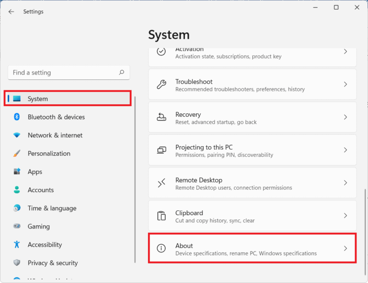Click the Bluetooth icon in sidebar
Screen dimensions: 368x283
tap(17, 117)
